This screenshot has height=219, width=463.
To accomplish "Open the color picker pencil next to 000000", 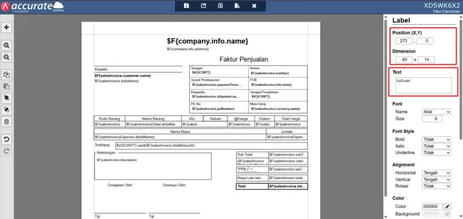I will [447, 206].
